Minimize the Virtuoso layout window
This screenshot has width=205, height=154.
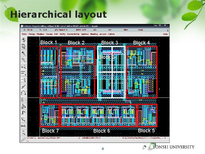(155, 26)
